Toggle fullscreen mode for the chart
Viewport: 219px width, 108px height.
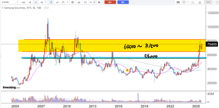217,2
